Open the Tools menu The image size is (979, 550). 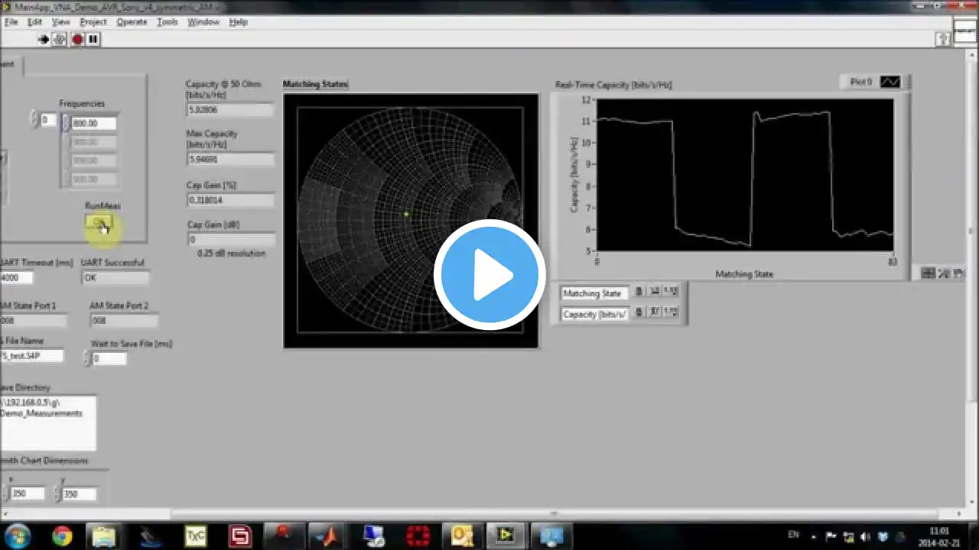click(x=167, y=22)
